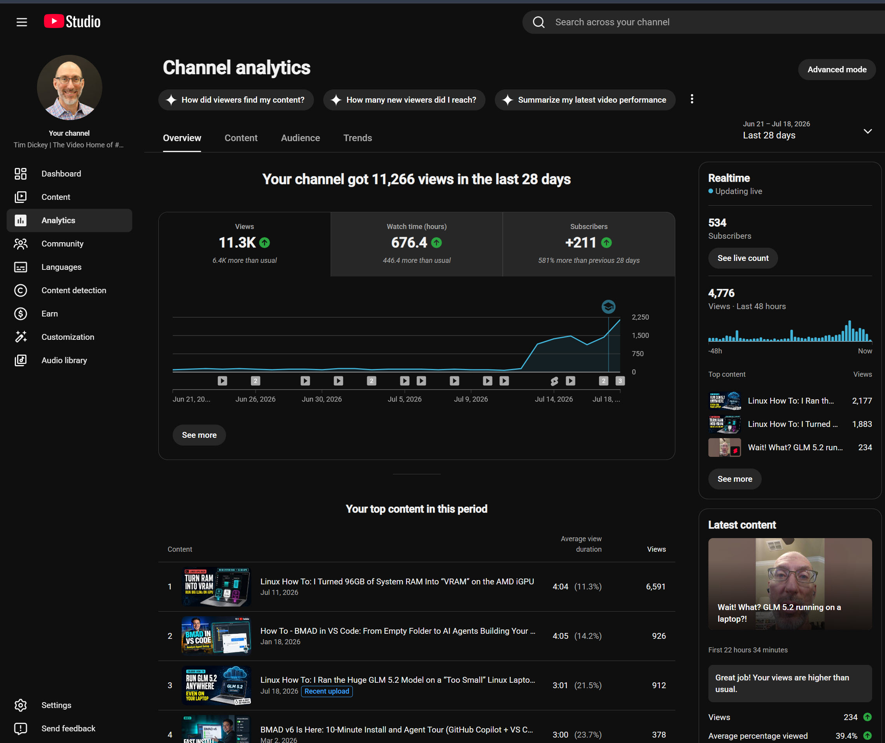Select the Views metric card
This screenshot has width=885, height=743.
(244, 244)
